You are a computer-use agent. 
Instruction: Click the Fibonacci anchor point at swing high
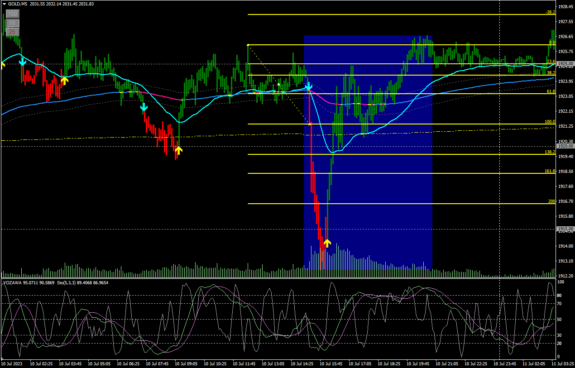pyautogui.click(x=248, y=45)
